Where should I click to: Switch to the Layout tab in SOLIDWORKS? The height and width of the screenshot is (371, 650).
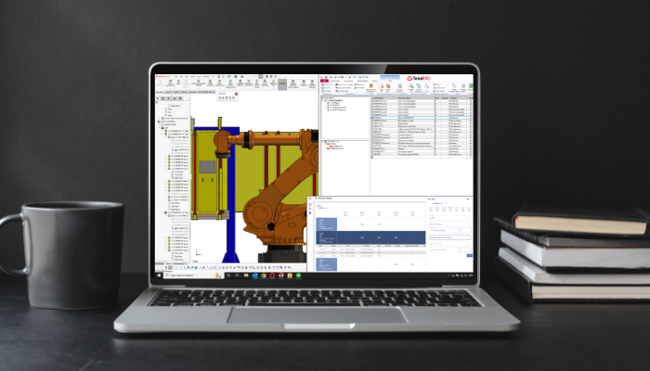pos(168,92)
